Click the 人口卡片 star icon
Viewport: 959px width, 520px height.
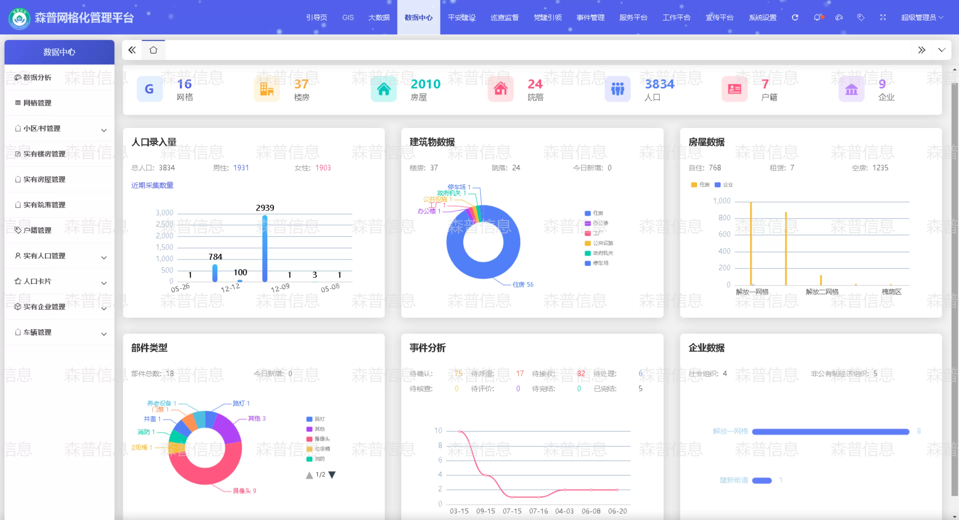click(x=17, y=281)
